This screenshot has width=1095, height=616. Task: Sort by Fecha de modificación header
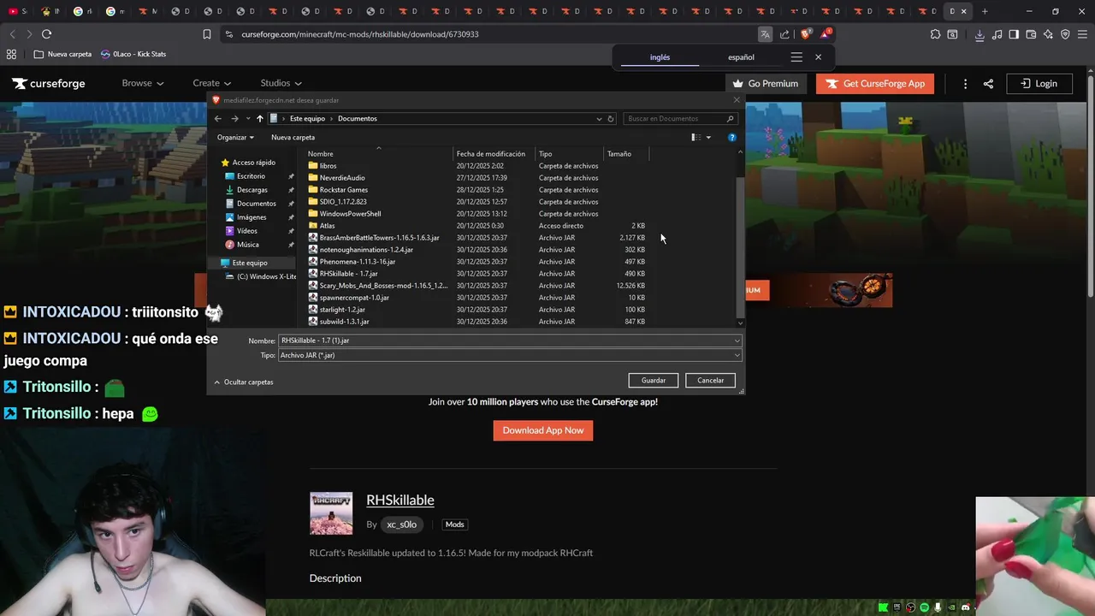click(494, 154)
